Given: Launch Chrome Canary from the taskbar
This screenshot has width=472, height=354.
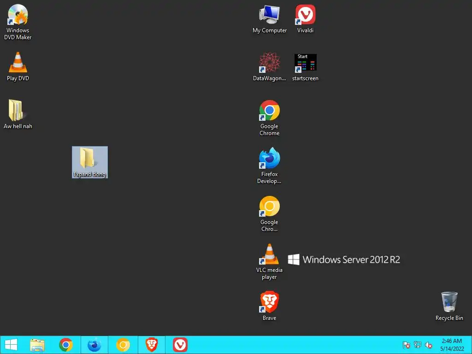Looking at the screenshot, I should tap(123, 345).
